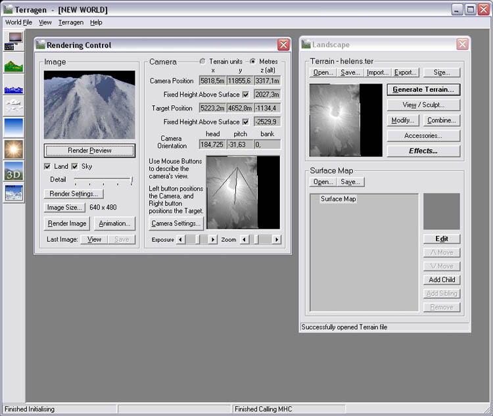
Task: Click the snowy picture icon in sidebar
Action: [13, 192]
